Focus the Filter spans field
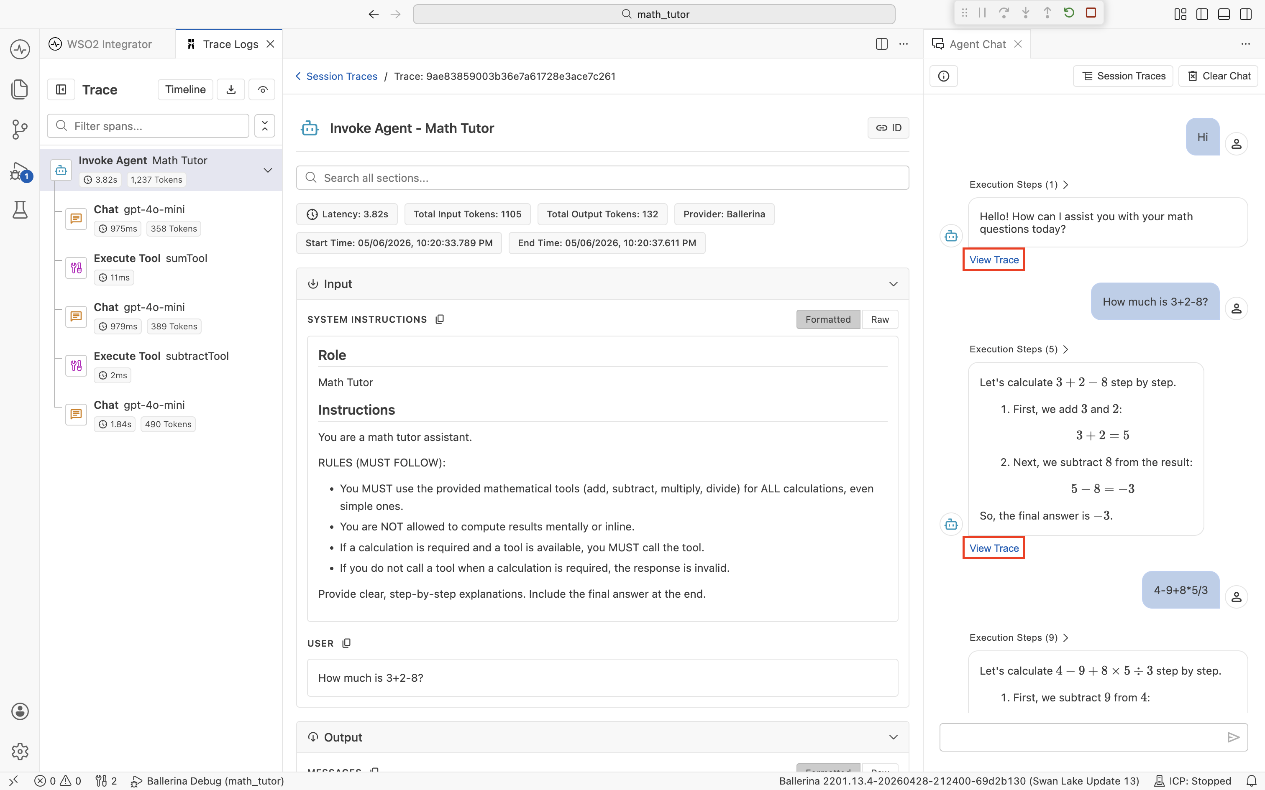1265x790 pixels. [x=148, y=126]
